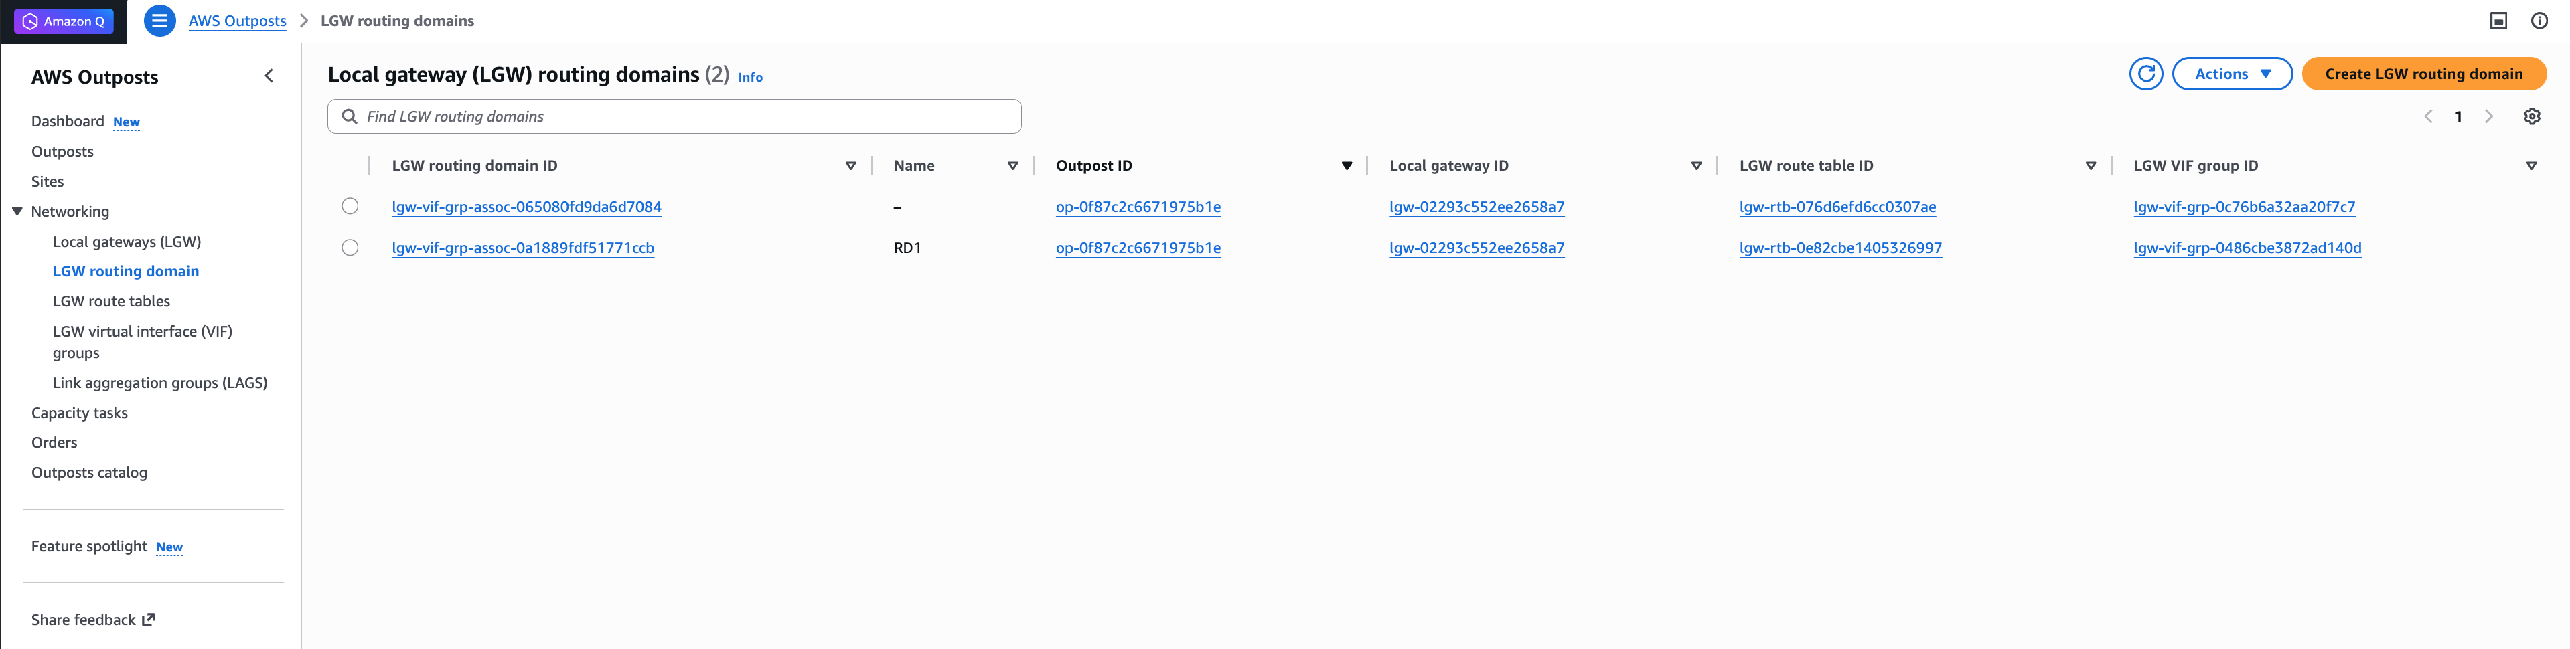Open LGW route tables in sidebar
Screen dimensions: 2570x649
110,301
